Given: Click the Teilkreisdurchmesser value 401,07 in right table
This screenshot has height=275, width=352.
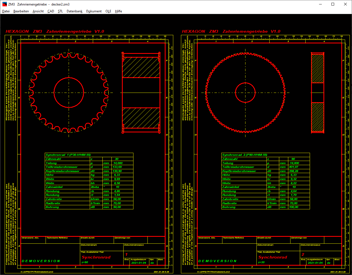Looking at the screenshot, I should (x=294, y=167).
